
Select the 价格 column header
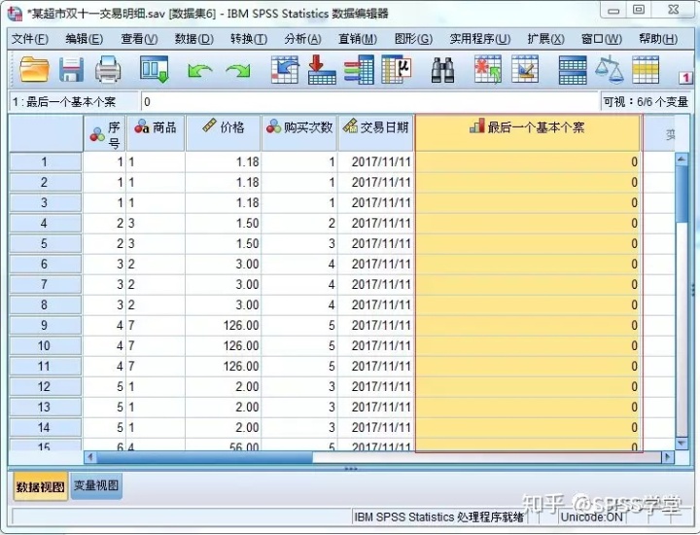tap(224, 133)
